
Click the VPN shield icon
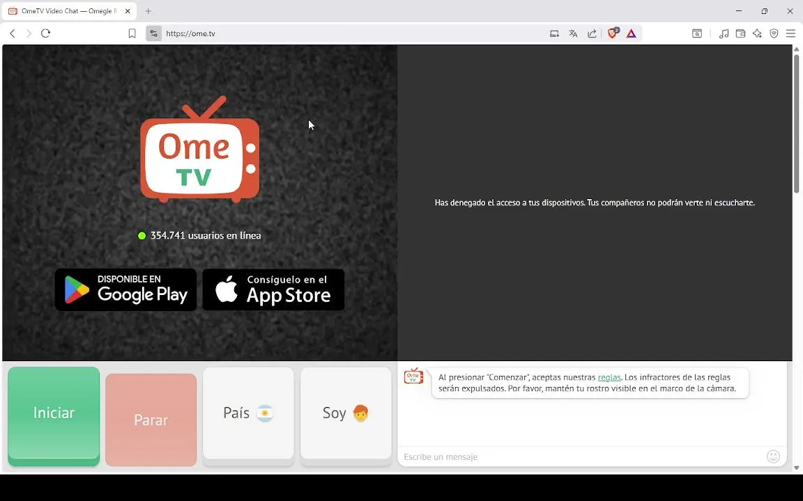click(774, 33)
